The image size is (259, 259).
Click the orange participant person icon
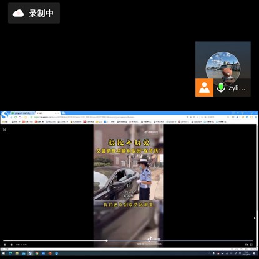204,87
